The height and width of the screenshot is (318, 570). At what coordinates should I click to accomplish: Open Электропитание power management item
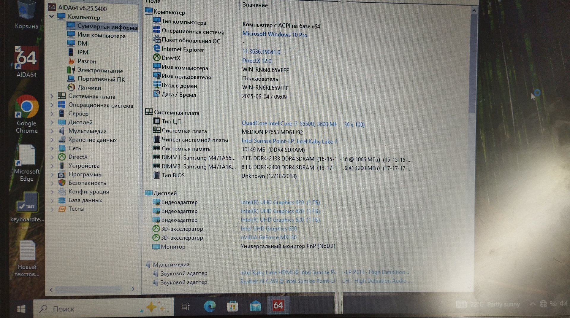(x=100, y=70)
